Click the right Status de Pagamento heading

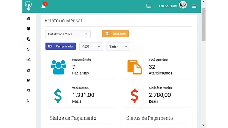point(150,118)
